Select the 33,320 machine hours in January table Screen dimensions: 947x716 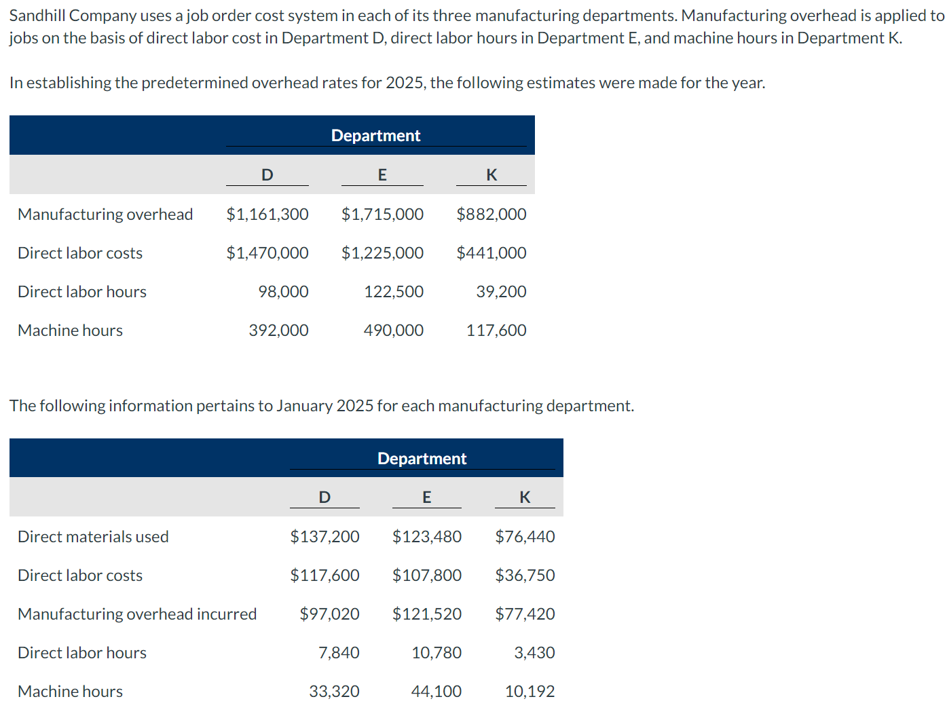coord(335,691)
